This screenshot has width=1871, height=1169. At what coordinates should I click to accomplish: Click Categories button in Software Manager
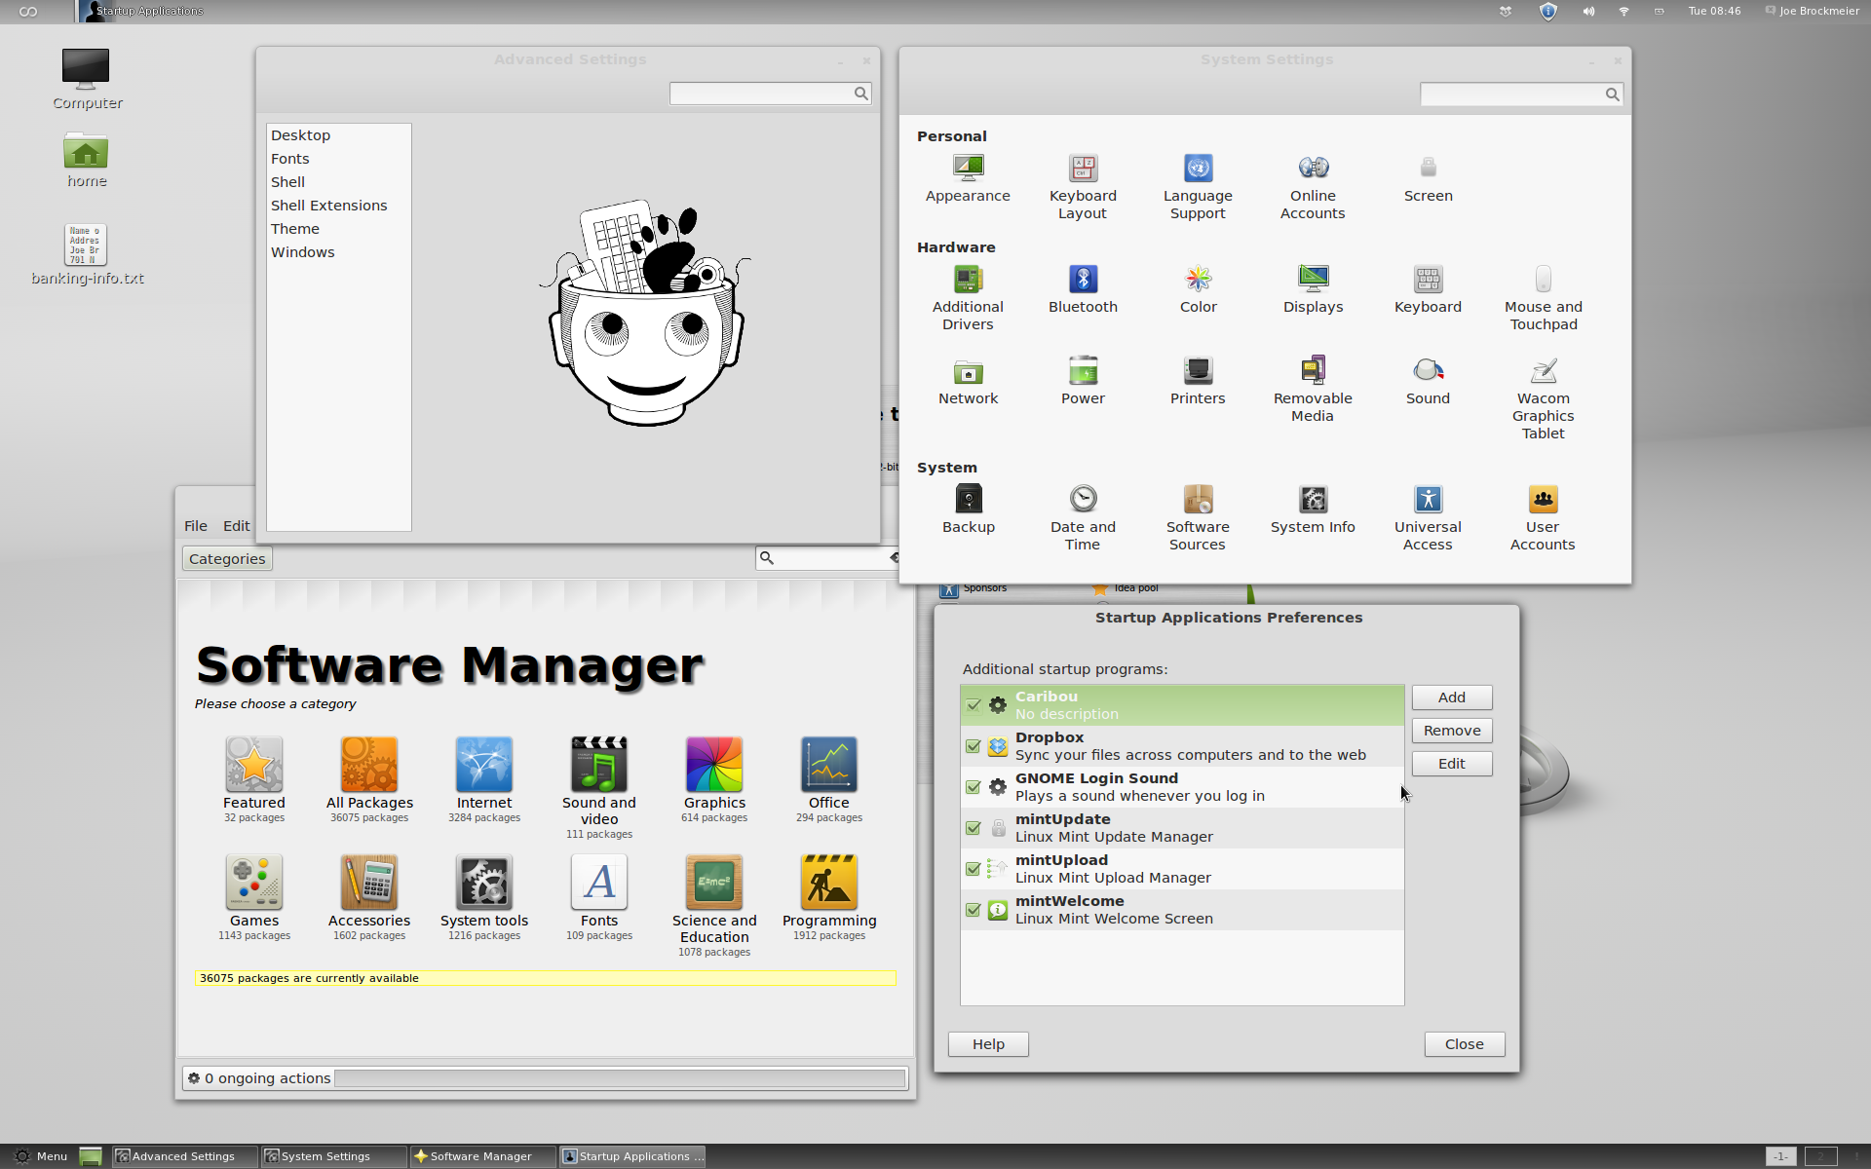click(227, 559)
